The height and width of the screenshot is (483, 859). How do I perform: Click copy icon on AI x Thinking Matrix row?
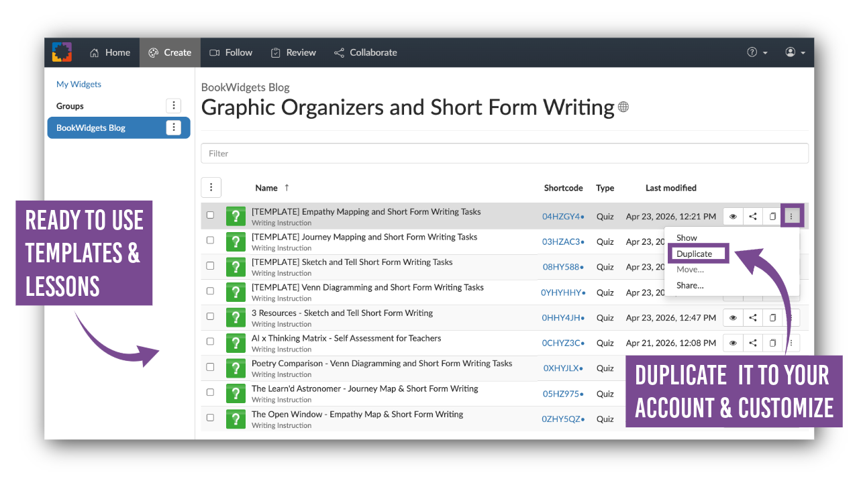772,343
